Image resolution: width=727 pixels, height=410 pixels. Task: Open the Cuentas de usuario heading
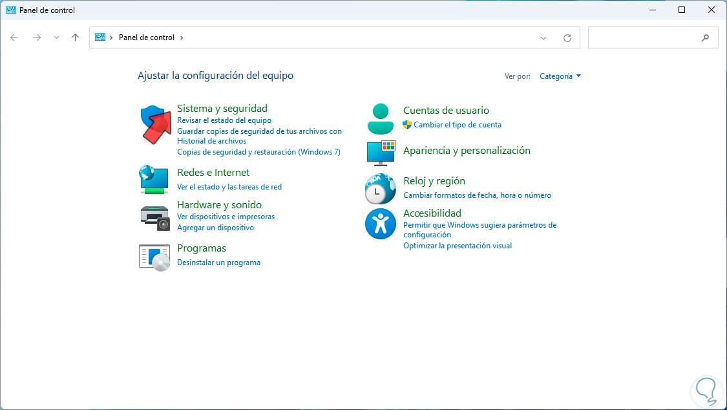pos(446,111)
